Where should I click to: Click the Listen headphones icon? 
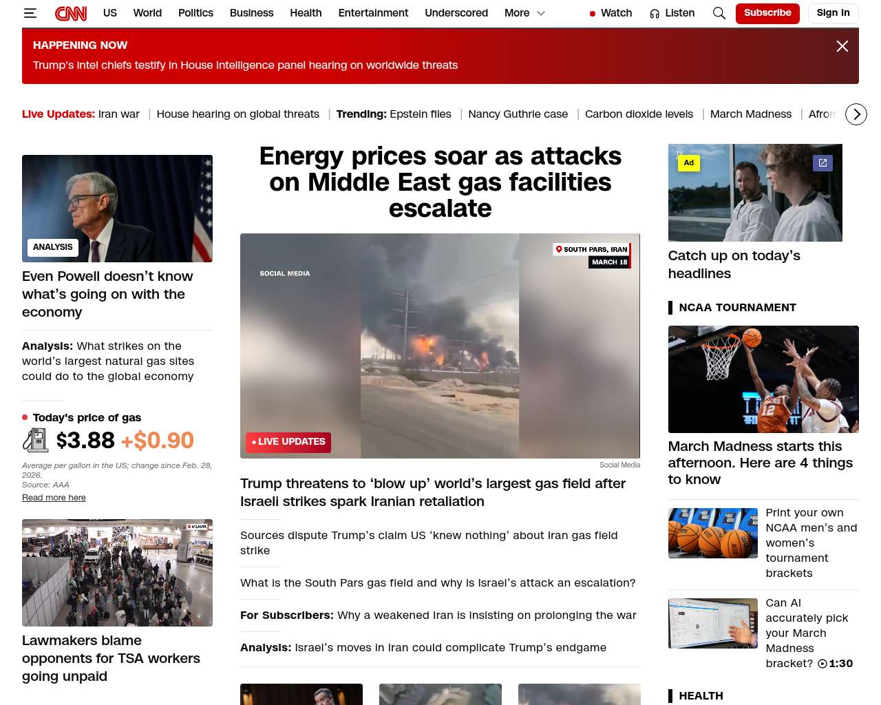tap(655, 13)
